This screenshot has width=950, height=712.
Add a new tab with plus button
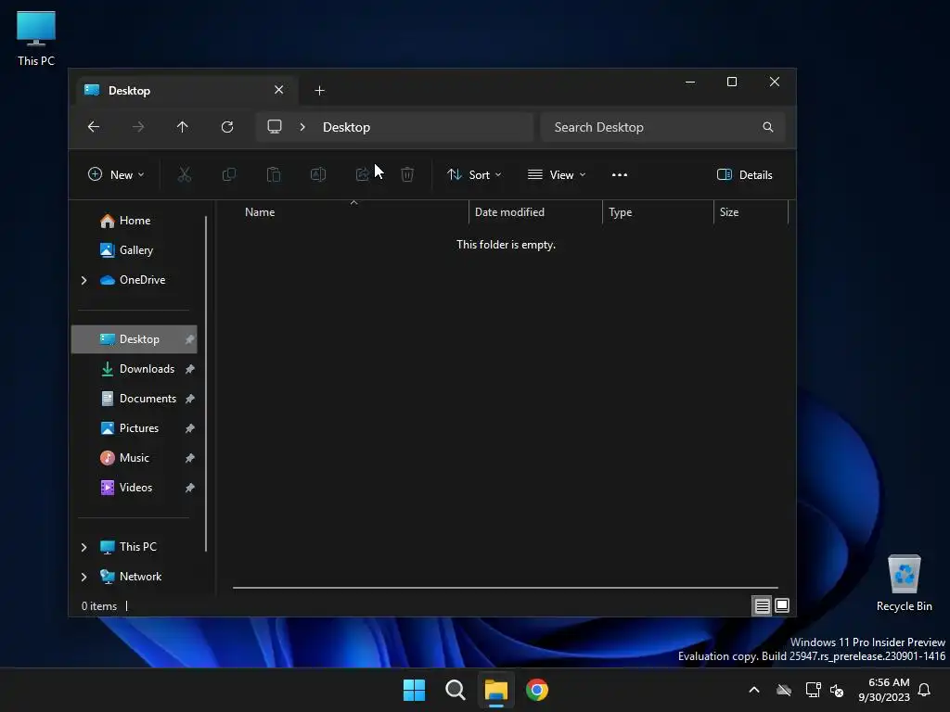coord(319,90)
